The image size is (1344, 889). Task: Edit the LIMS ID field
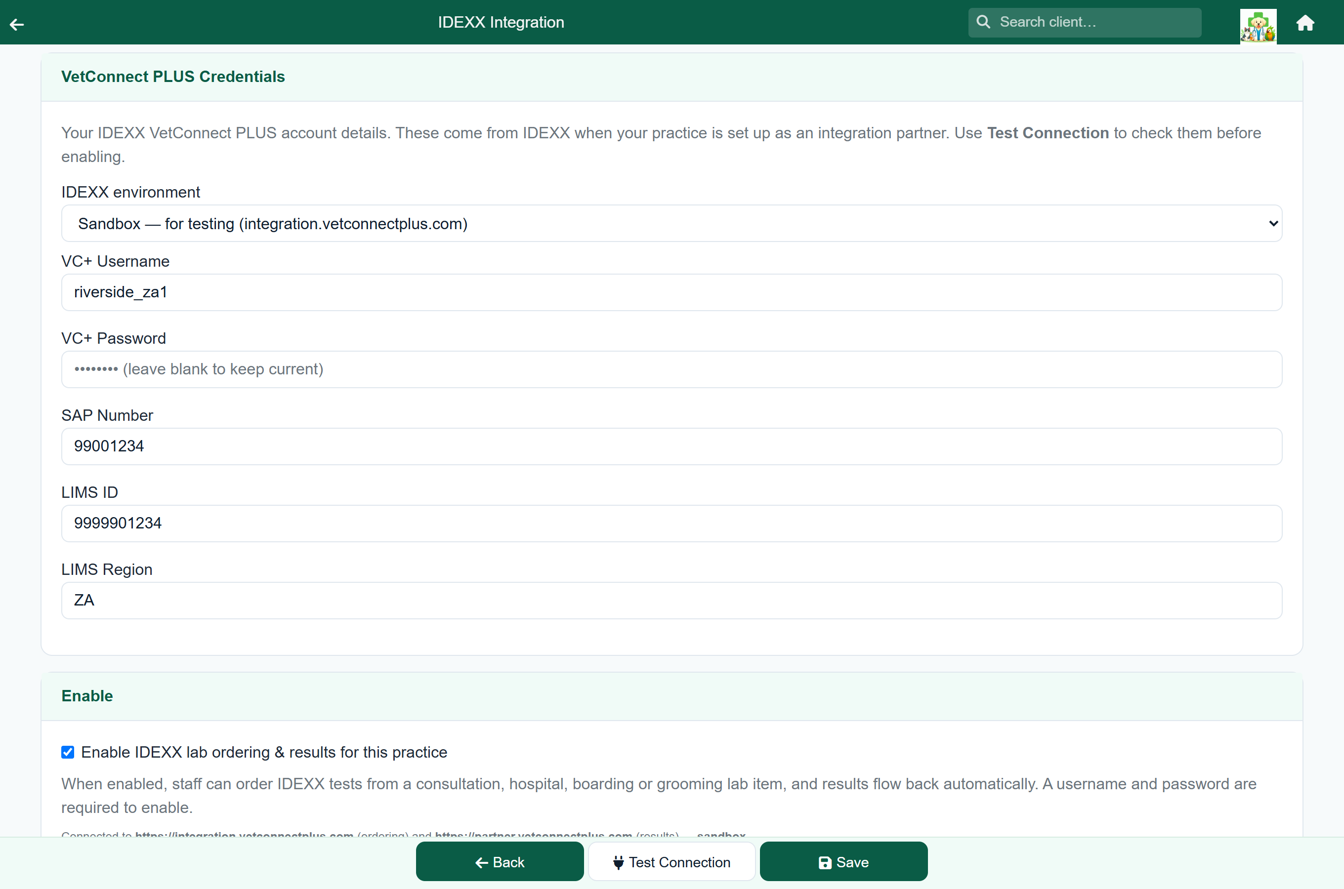(672, 524)
